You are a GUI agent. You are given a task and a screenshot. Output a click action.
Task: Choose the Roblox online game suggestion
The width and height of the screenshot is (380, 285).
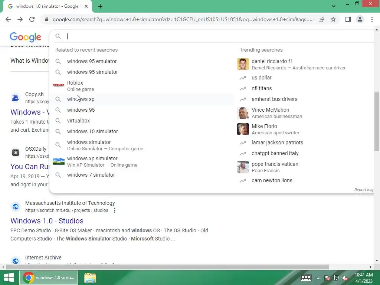coord(142,86)
